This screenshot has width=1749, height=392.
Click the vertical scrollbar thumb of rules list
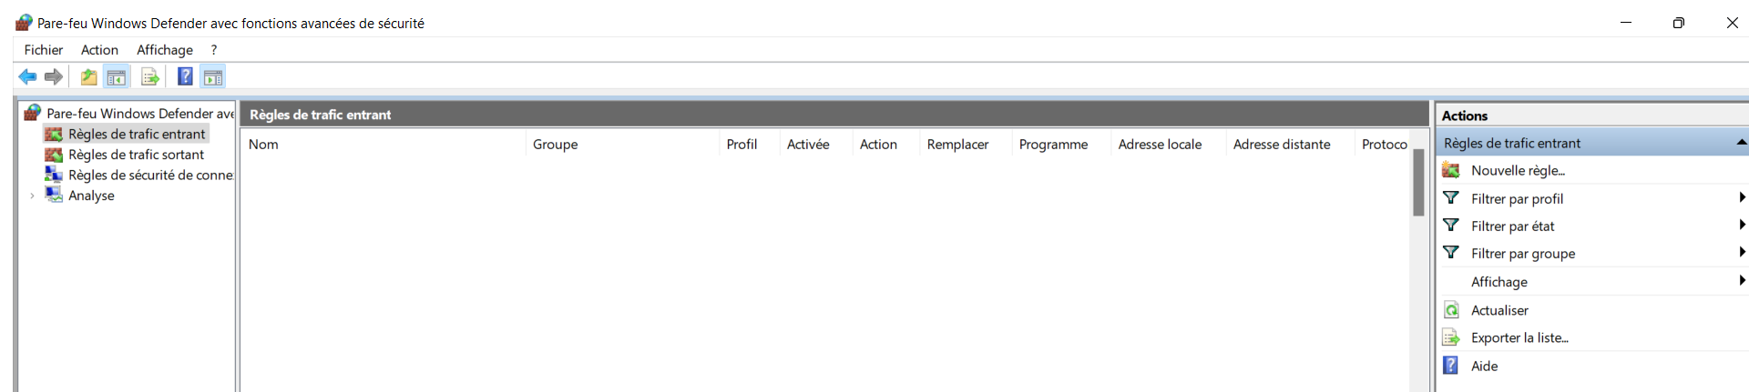tap(1418, 182)
